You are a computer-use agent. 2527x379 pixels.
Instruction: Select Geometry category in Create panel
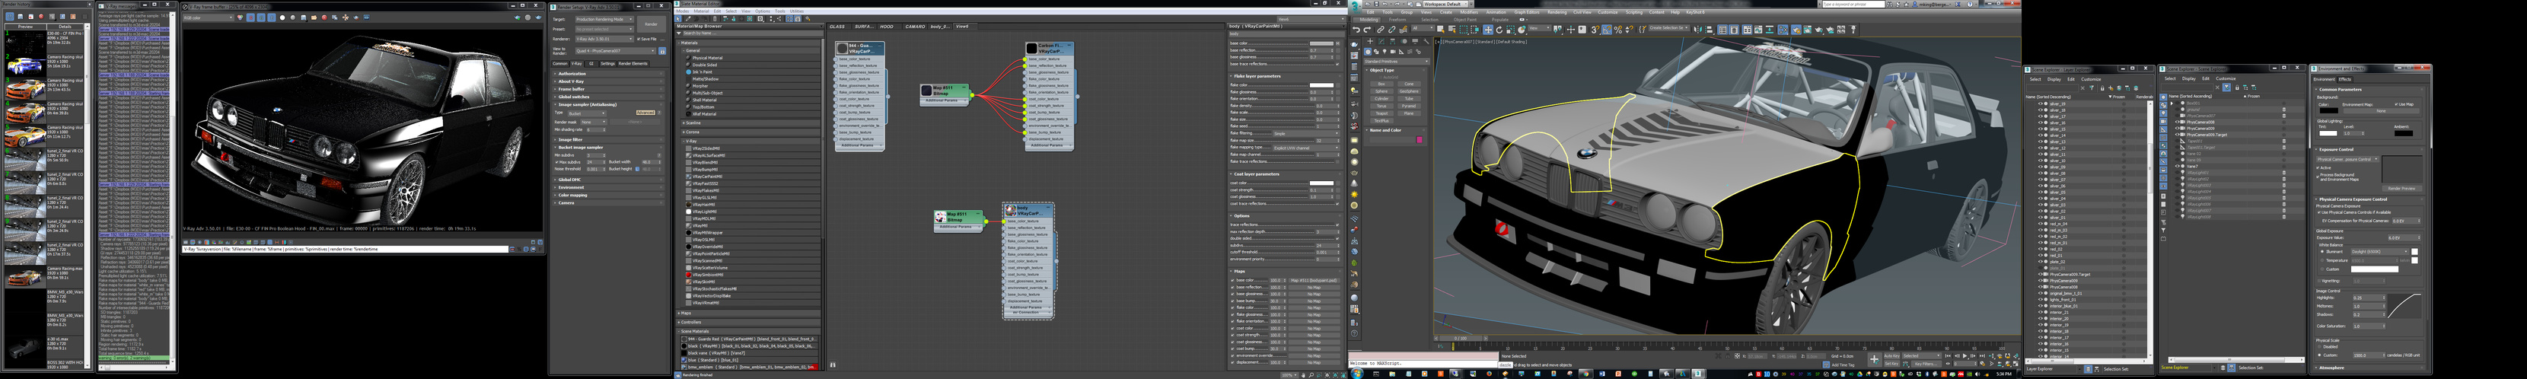click(1369, 52)
